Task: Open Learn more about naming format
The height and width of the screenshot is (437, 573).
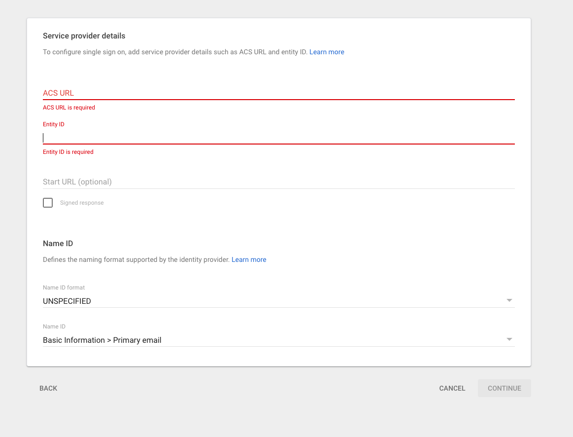Action: pos(249,259)
